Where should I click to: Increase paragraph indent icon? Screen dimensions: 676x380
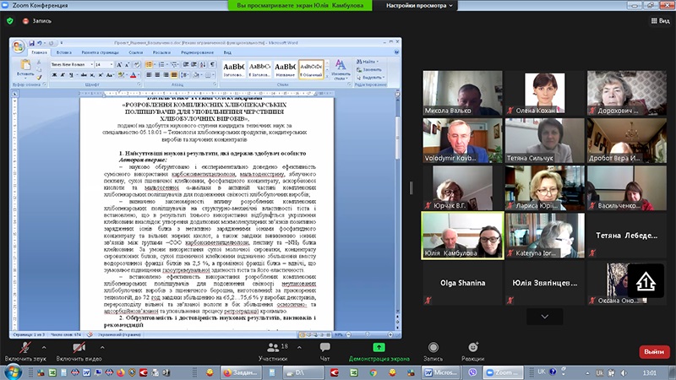(194, 65)
